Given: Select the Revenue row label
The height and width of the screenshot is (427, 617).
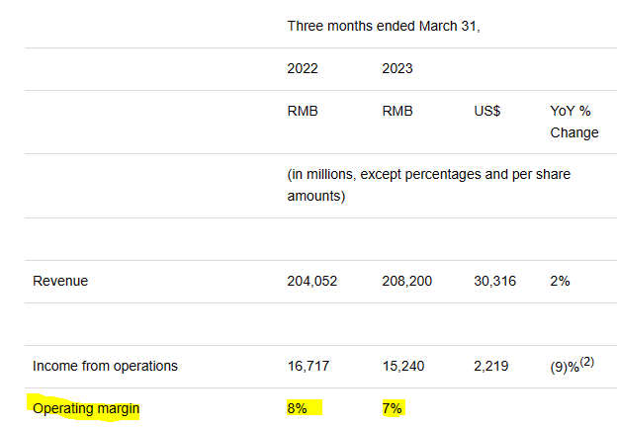Looking at the screenshot, I should 60,281.
